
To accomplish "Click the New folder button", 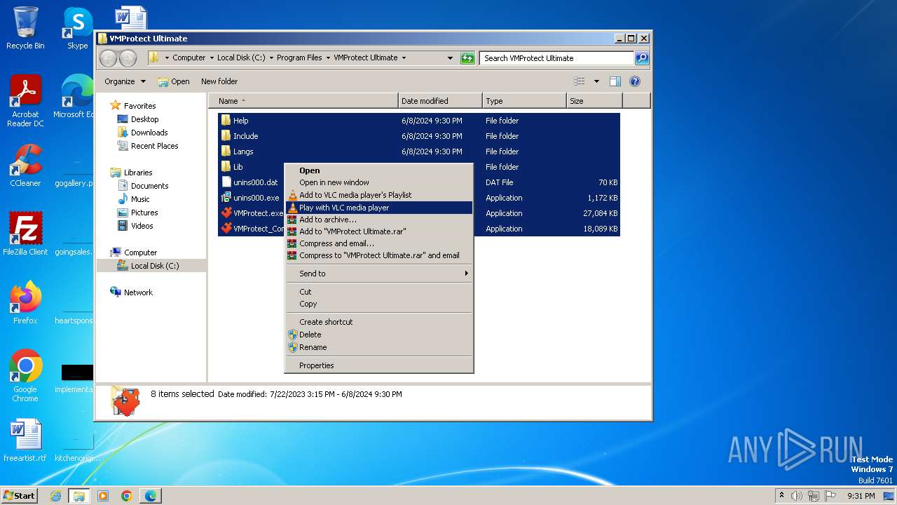I will coord(219,81).
